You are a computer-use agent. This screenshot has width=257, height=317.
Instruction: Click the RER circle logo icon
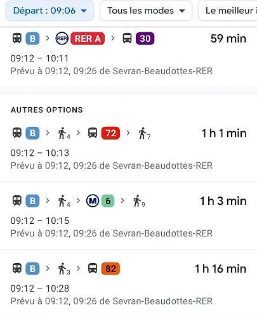62,39
